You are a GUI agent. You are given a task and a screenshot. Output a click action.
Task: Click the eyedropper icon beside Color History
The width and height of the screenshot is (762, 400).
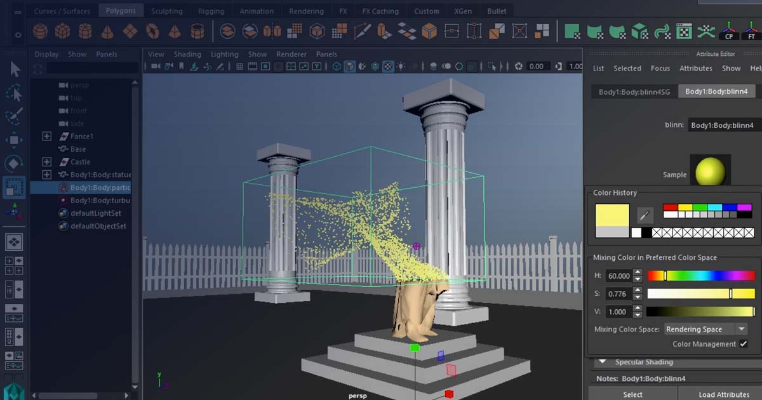click(x=645, y=215)
